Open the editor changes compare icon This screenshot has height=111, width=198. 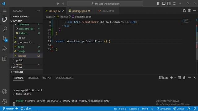click(184, 11)
